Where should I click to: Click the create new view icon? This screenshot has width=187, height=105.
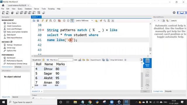click(x=26, y=13)
